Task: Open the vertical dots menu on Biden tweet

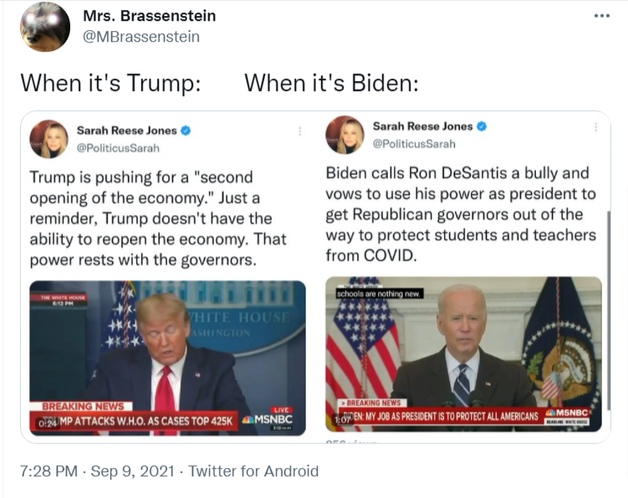Action: (596, 127)
